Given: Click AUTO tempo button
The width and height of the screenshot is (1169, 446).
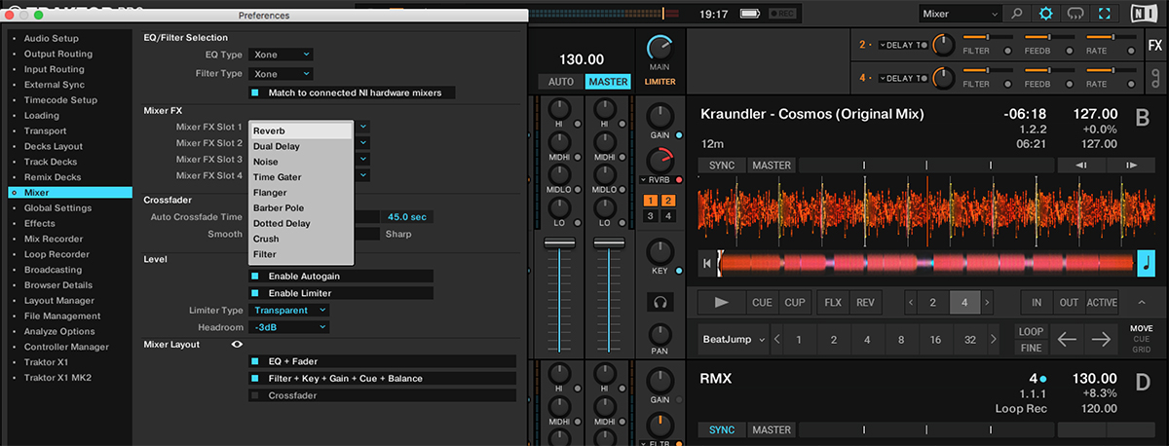Looking at the screenshot, I should point(561,82).
